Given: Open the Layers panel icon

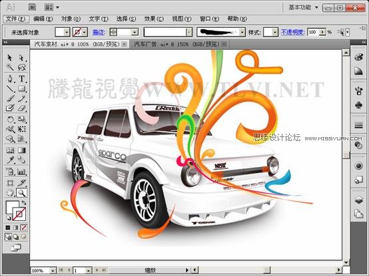Looking at the screenshot, I should pyautogui.click(x=358, y=200).
